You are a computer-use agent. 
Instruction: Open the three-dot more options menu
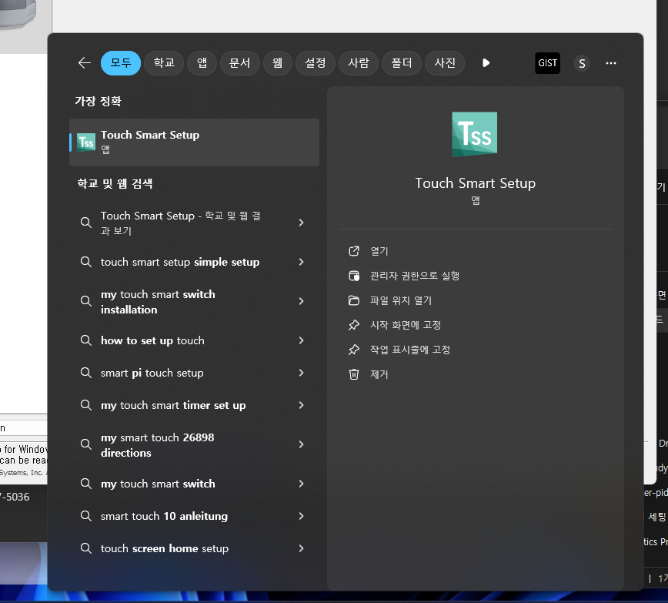tap(611, 63)
